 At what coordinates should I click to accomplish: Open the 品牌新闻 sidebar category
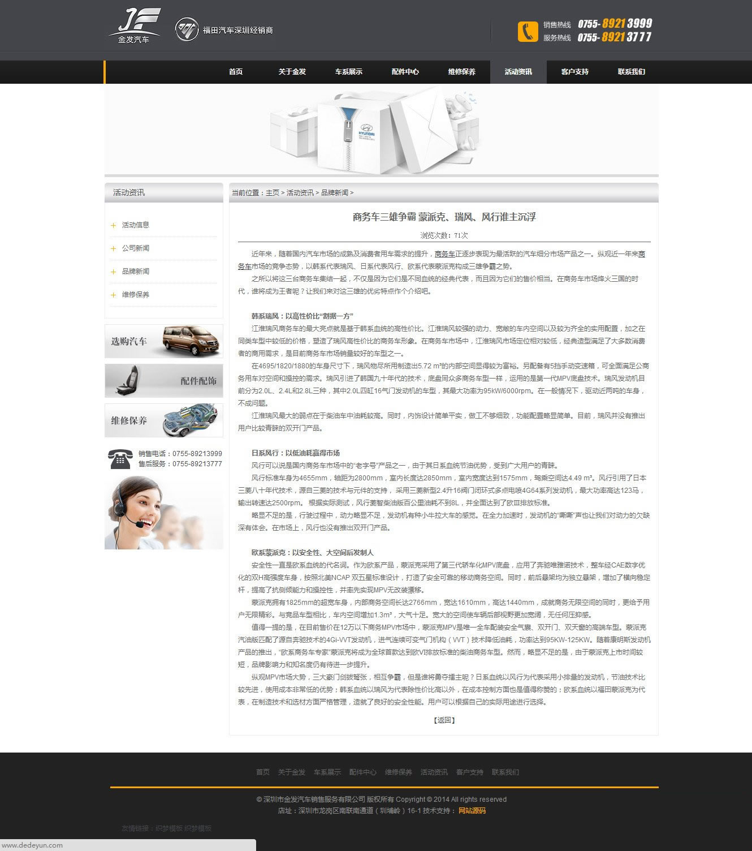click(136, 272)
